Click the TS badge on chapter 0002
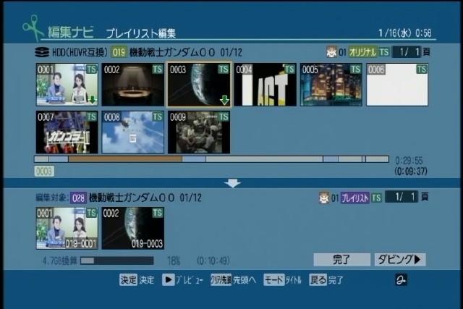The height and width of the screenshot is (309, 463). click(158, 69)
